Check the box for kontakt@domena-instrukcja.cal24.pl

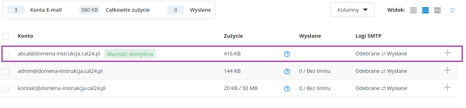pos(6,89)
